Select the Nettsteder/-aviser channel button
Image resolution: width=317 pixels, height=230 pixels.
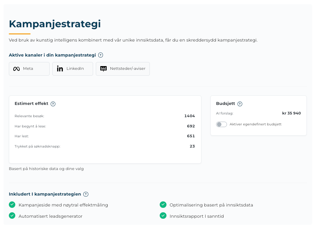click(x=123, y=69)
